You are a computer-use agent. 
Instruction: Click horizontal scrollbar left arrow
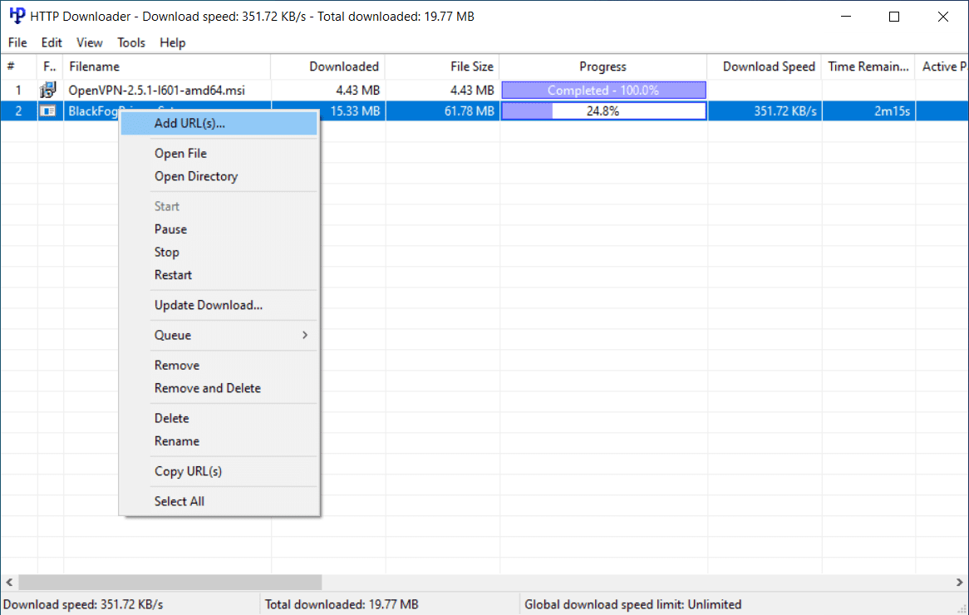click(9, 583)
